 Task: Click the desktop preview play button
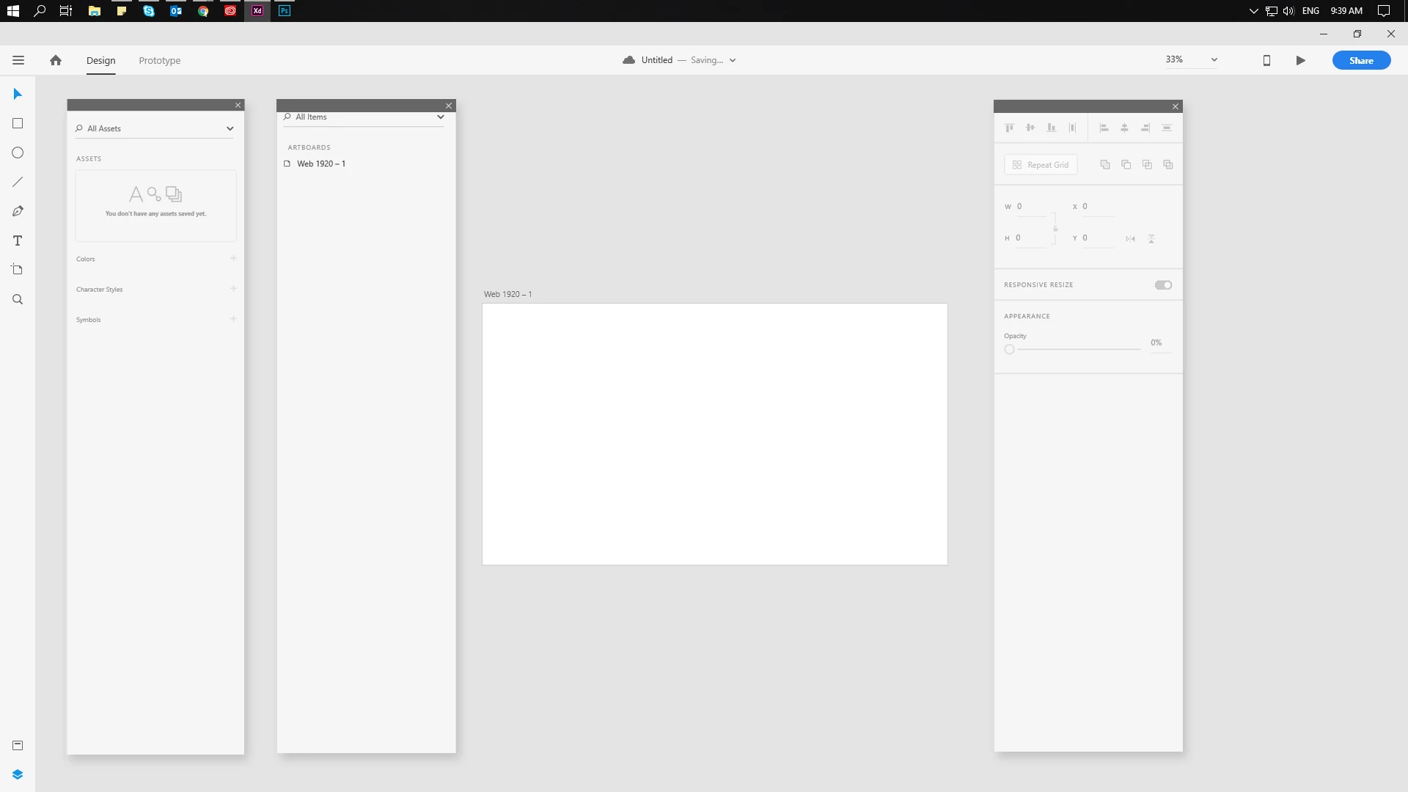pos(1300,60)
